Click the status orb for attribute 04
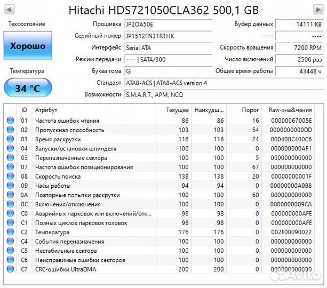Screen dimensions: 327x288 point(10,148)
